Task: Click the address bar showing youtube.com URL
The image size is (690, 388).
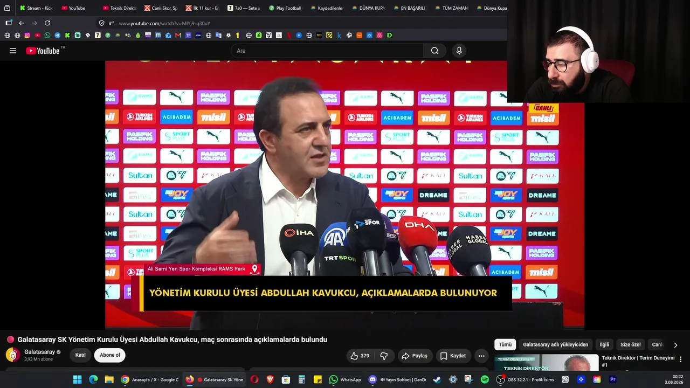Action: (x=302, y=23)
